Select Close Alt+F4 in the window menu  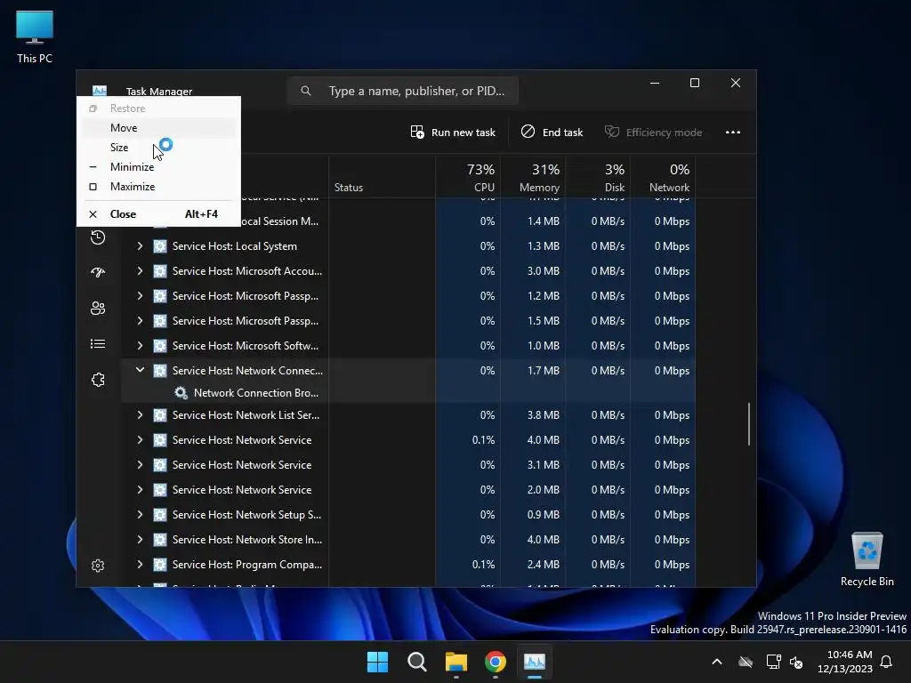coord(158,214)
